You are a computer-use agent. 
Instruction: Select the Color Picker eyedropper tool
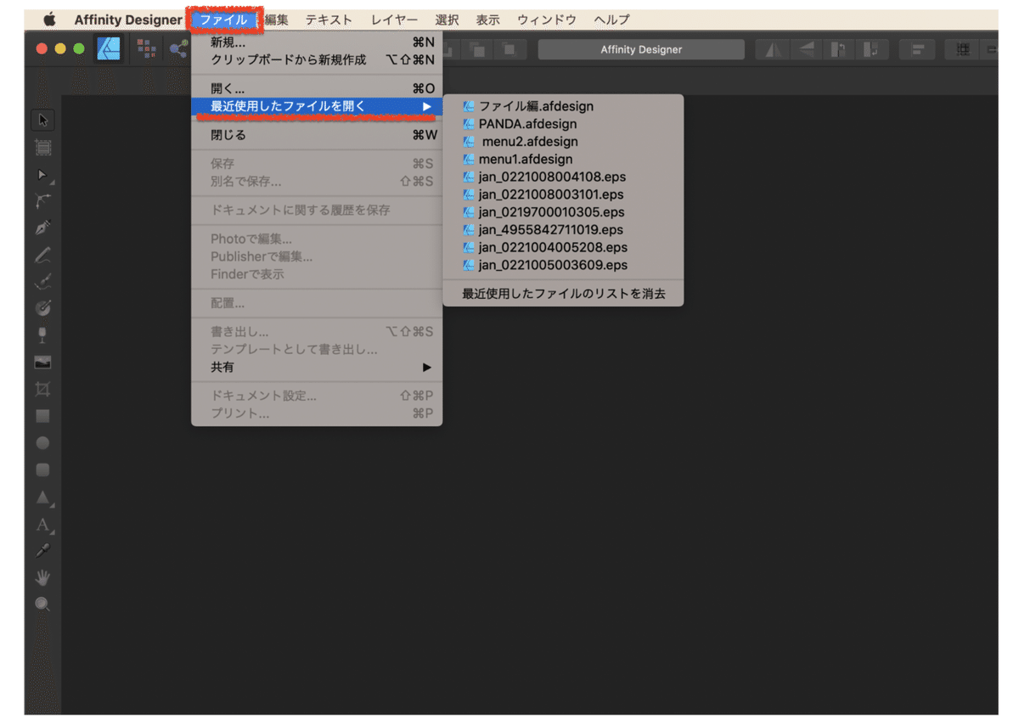(42, 551)
